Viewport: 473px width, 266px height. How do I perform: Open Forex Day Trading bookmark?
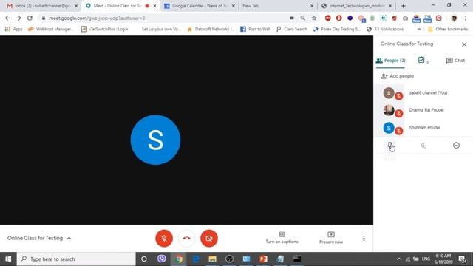[x=337, y=29]
